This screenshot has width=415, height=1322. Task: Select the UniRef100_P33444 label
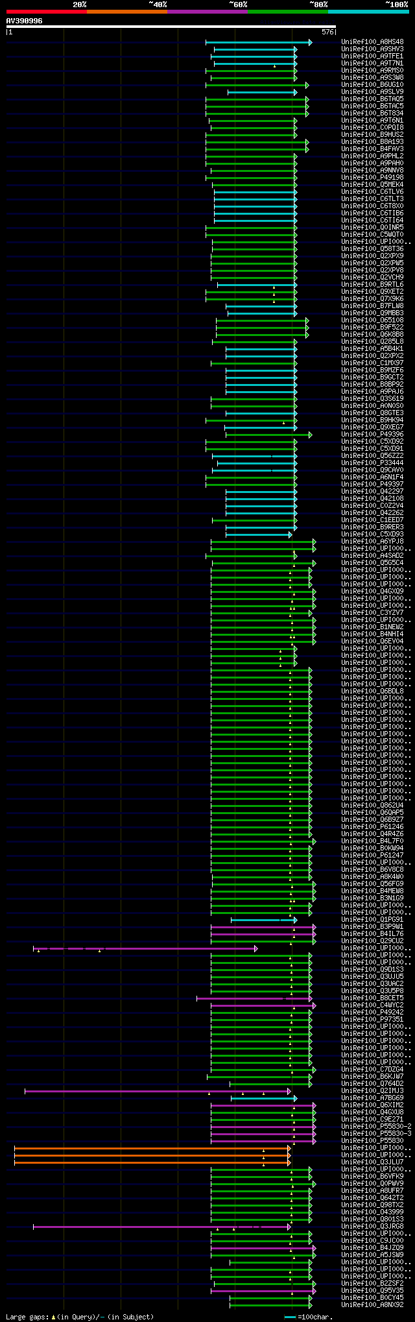coord(373,463)
